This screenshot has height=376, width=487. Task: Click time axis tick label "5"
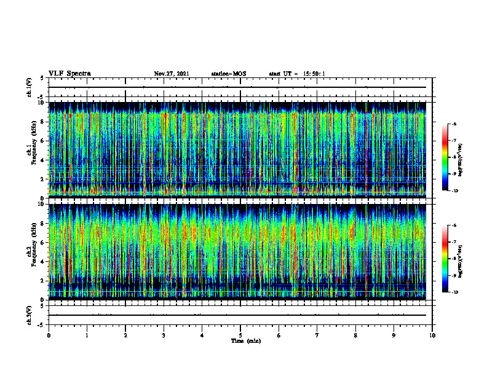[240, 335]
